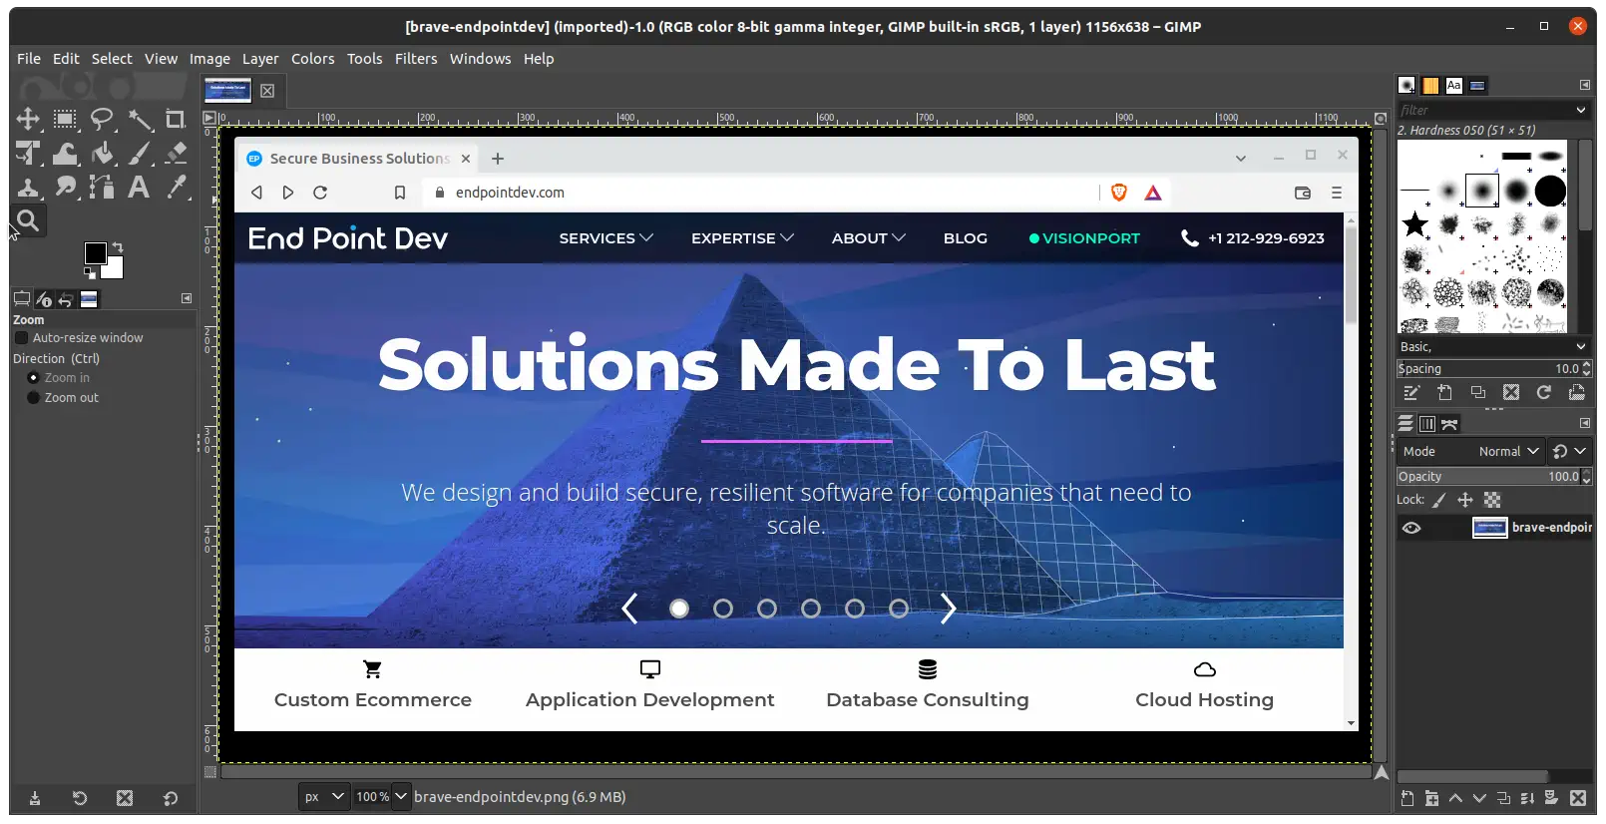Image resolution: width=1606 pixels, height=824 pixels.
Task: Open the blend mode group switch dropdown
Action: point(1570,452)
